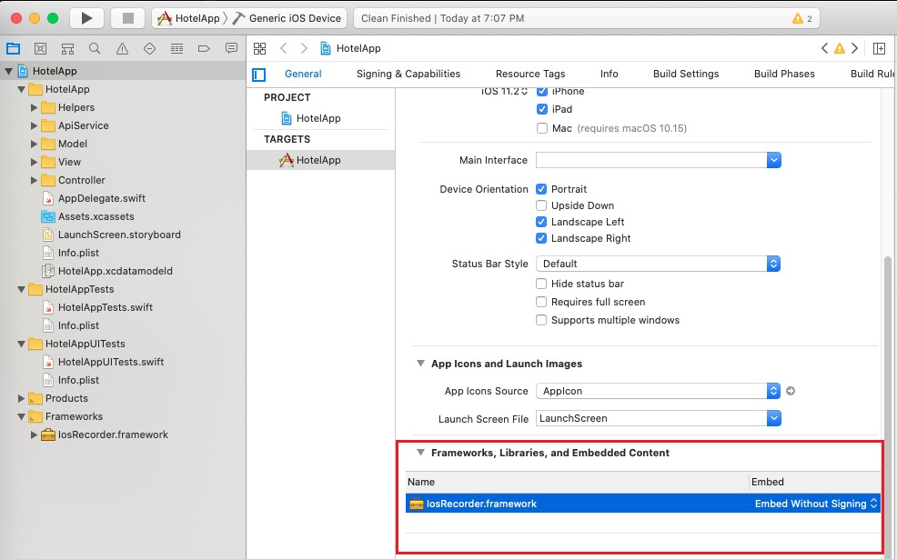The image size is (897, 559).
Task: Select the IosRecorder.framework row in the table
Action: click(x=643, y=504)
